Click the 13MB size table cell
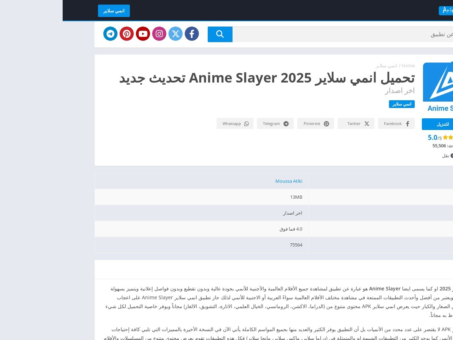Screen dimensions: 453x340 [x=202, y=197]
